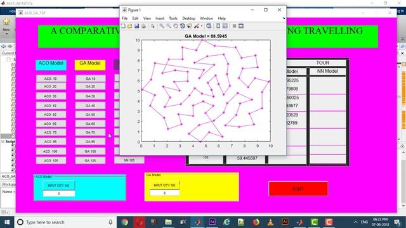Screen dimensions: 406x228
Task: Activate the Zoom In magnifier tool
Action: coord(162,26)
